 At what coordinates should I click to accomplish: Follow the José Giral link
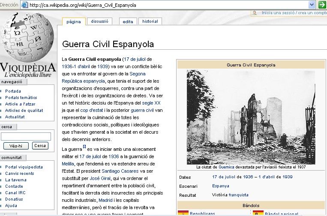[100, 178]
